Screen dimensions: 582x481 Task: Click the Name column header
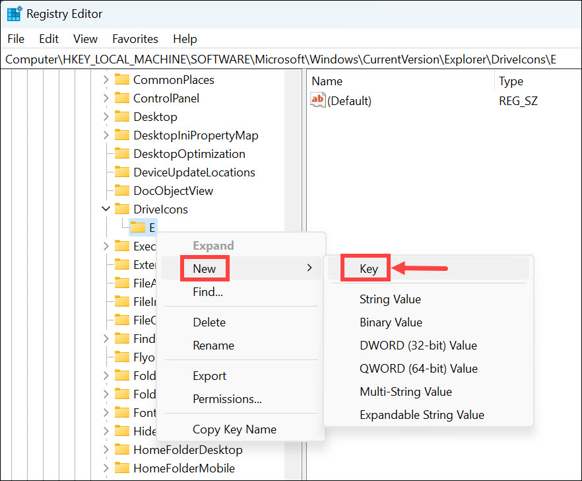[x=401, y=81]
